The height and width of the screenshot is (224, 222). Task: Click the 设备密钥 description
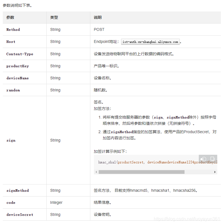pyautogui.click(x=102, y=215)
